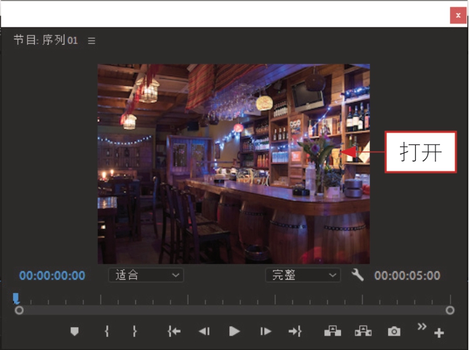Viewport: 469px width, 350px height.
Task: Mark In point with left brace icon
Action: 107,331
